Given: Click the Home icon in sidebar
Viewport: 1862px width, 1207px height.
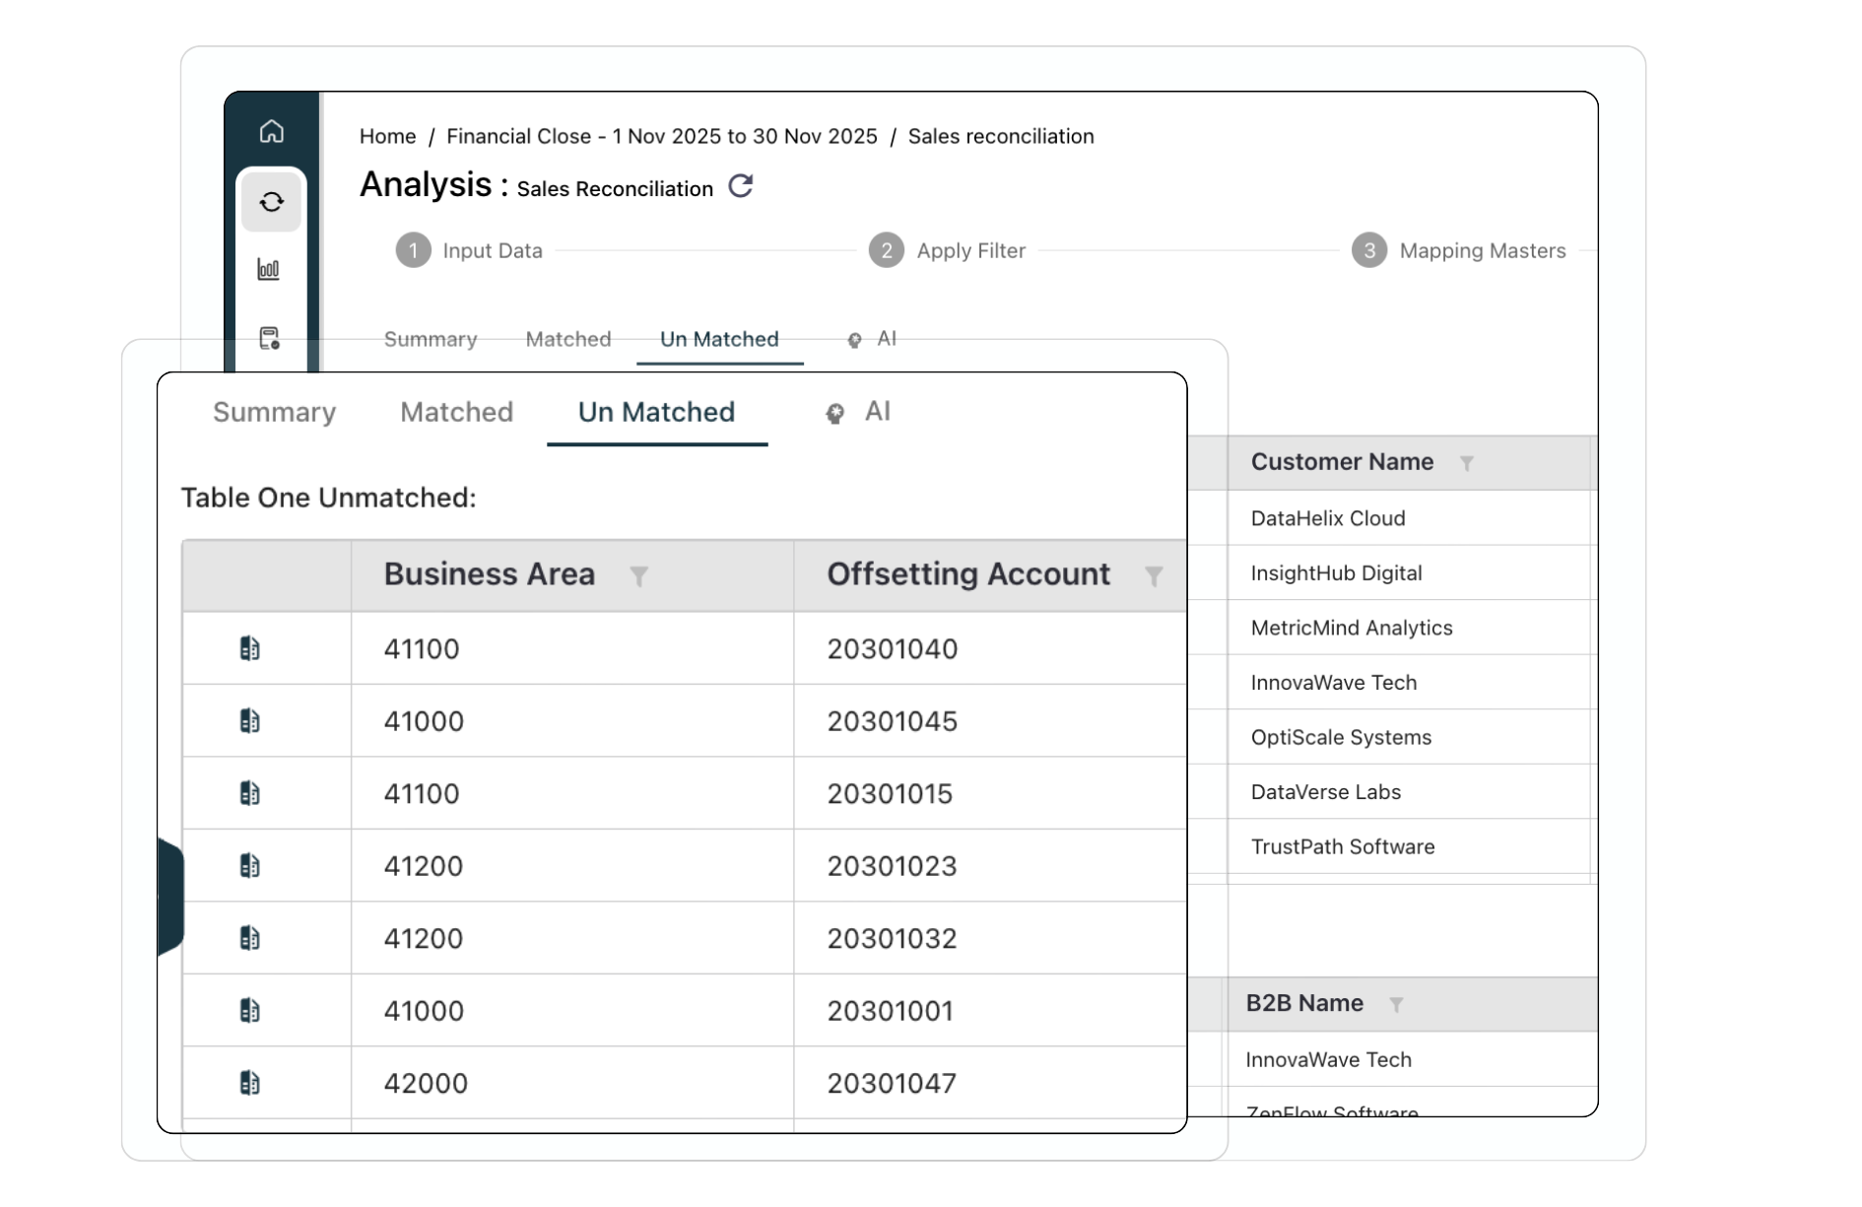Looking at the screenshot, I should (271, 131).
